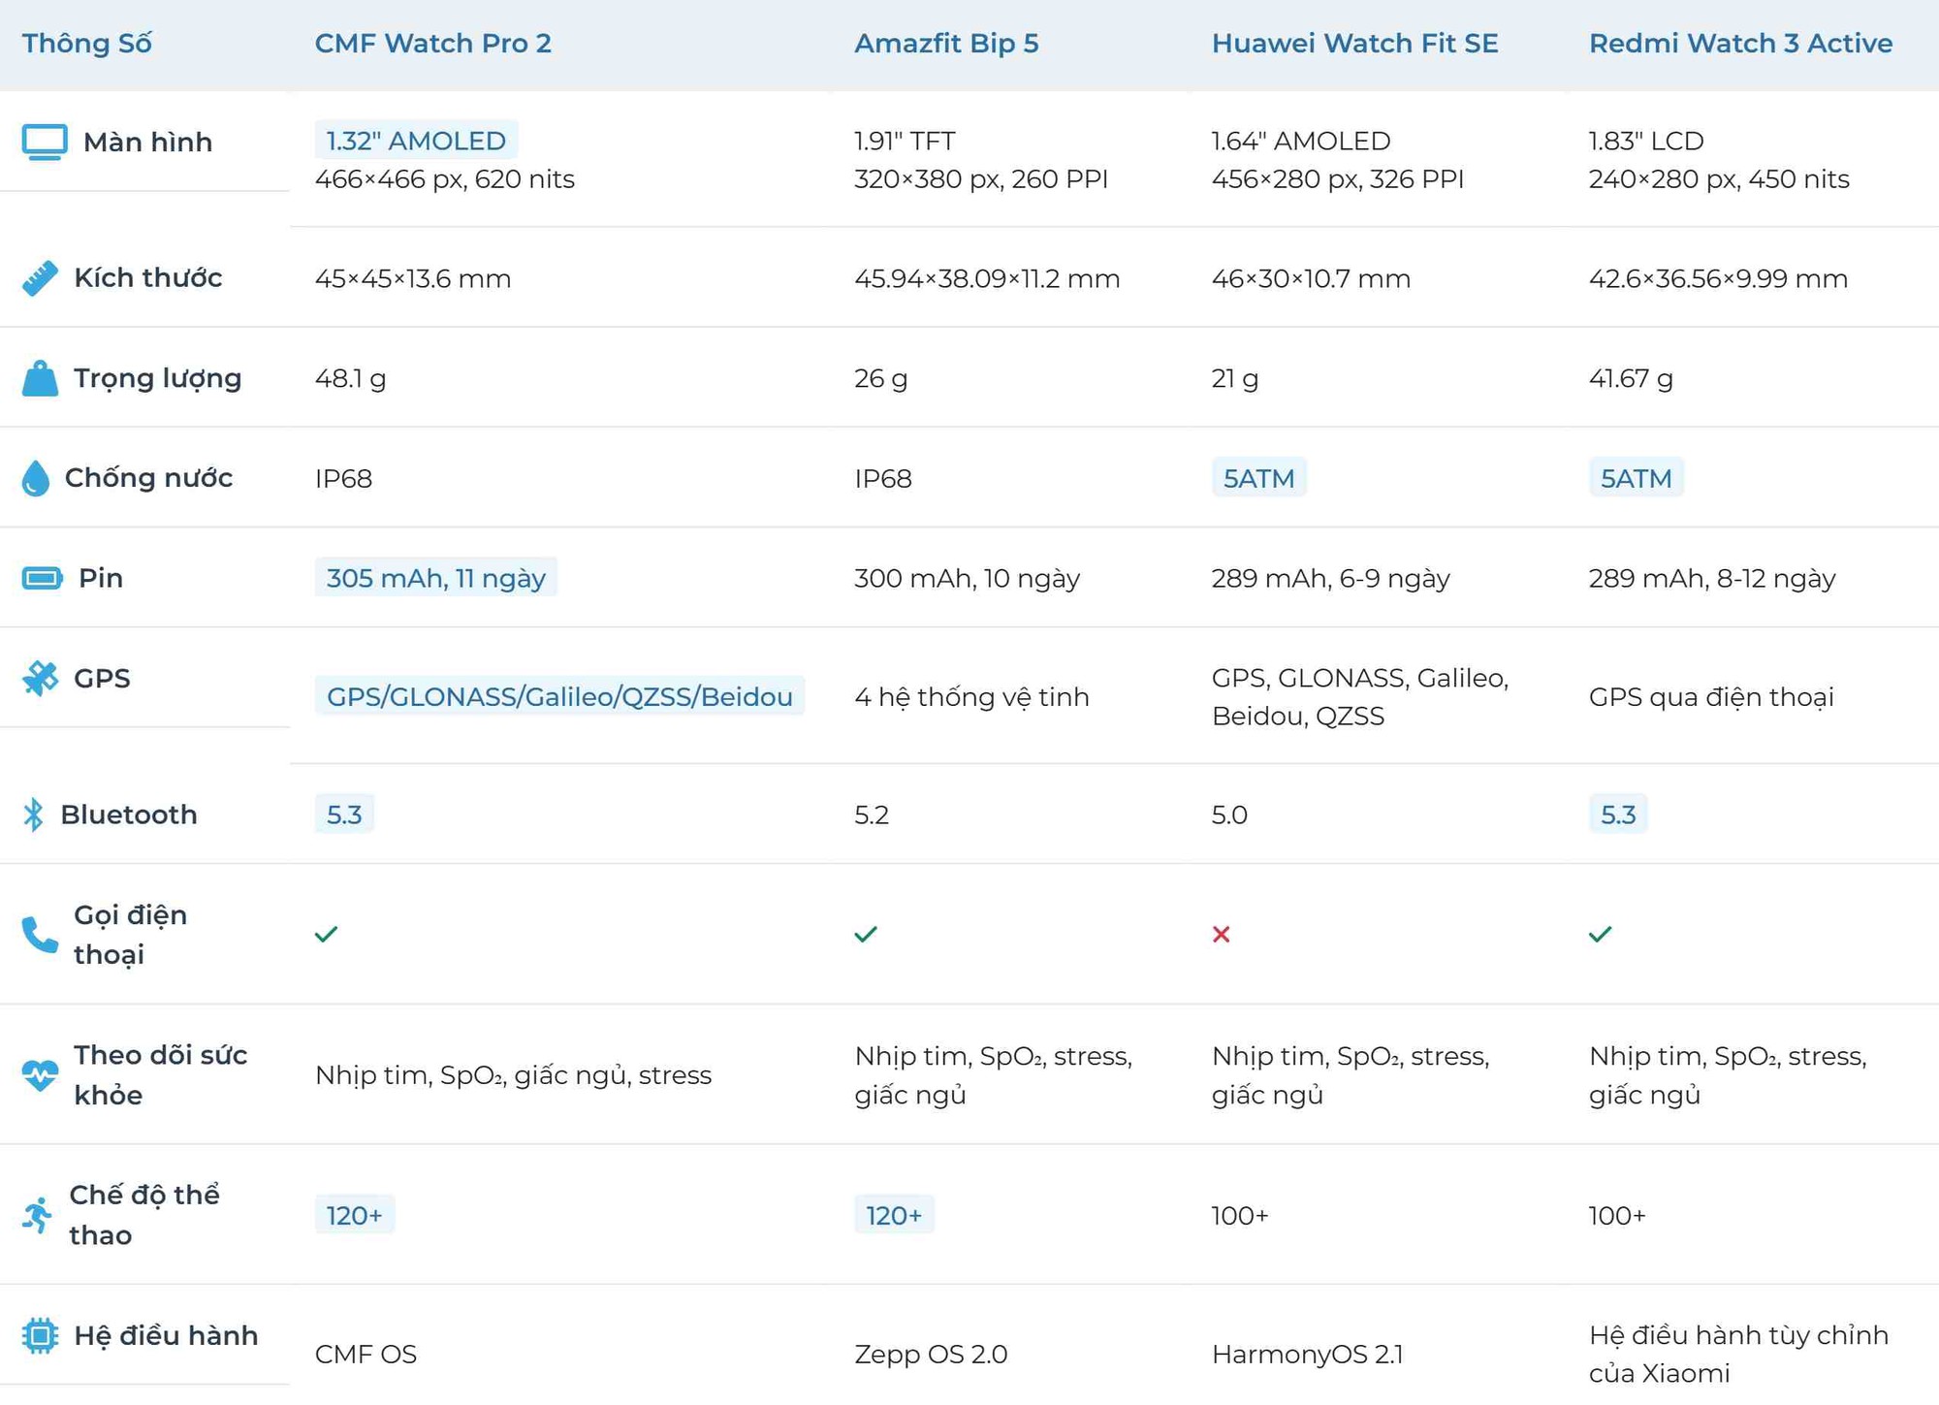Click the heartbeat icon beside Theo dõi sức khỏe

pos(40,1074)
